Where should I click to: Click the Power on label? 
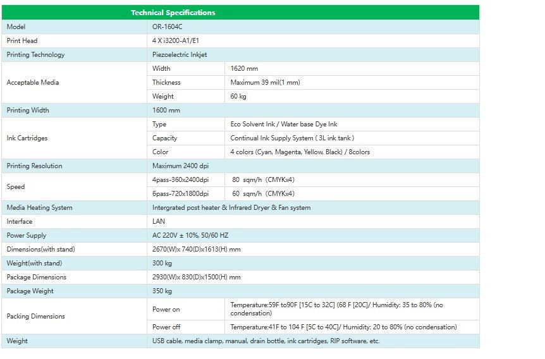tap(166, 309)
